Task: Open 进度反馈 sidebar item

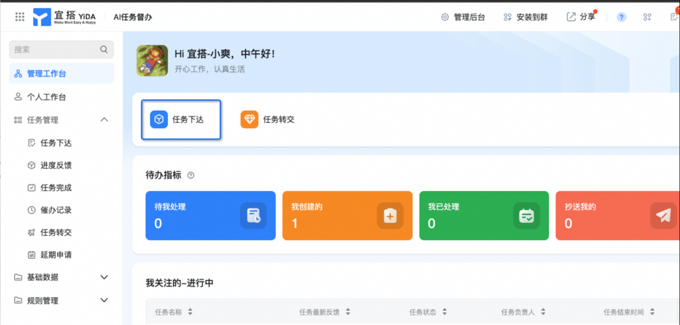Action: (x=56, y=166)
